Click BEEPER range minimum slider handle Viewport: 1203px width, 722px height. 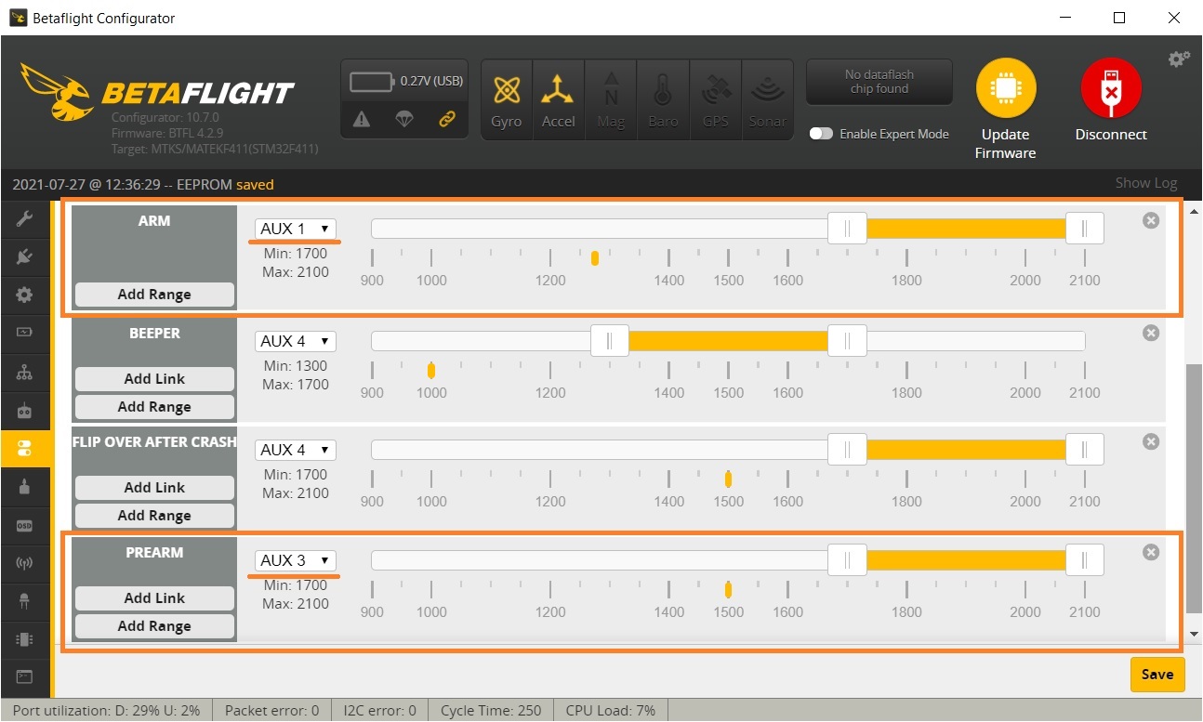click(609, 341)
